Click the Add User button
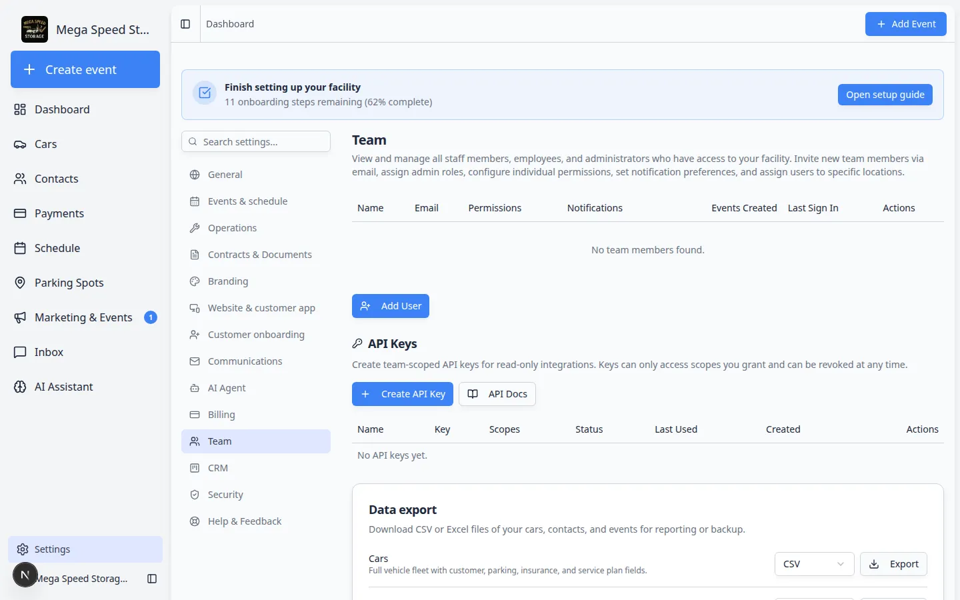Screen dimensions: 960x600 [x=391, y=306]
